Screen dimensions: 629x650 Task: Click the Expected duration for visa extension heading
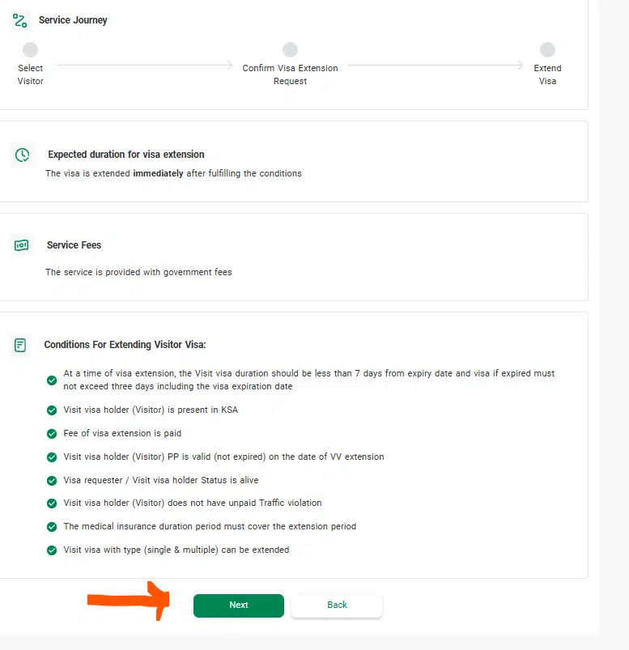point(125,155)
